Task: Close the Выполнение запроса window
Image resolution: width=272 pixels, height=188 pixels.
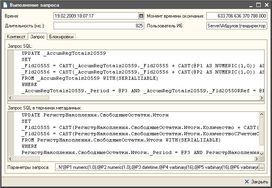Action: coord(267,5)
